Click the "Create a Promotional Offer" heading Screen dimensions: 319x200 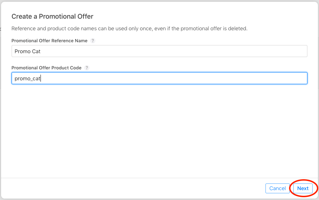tap(52, 16)
